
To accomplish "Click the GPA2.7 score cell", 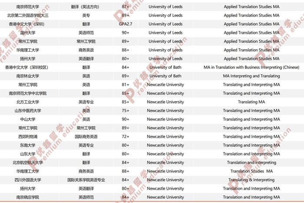I will [126, 24].
